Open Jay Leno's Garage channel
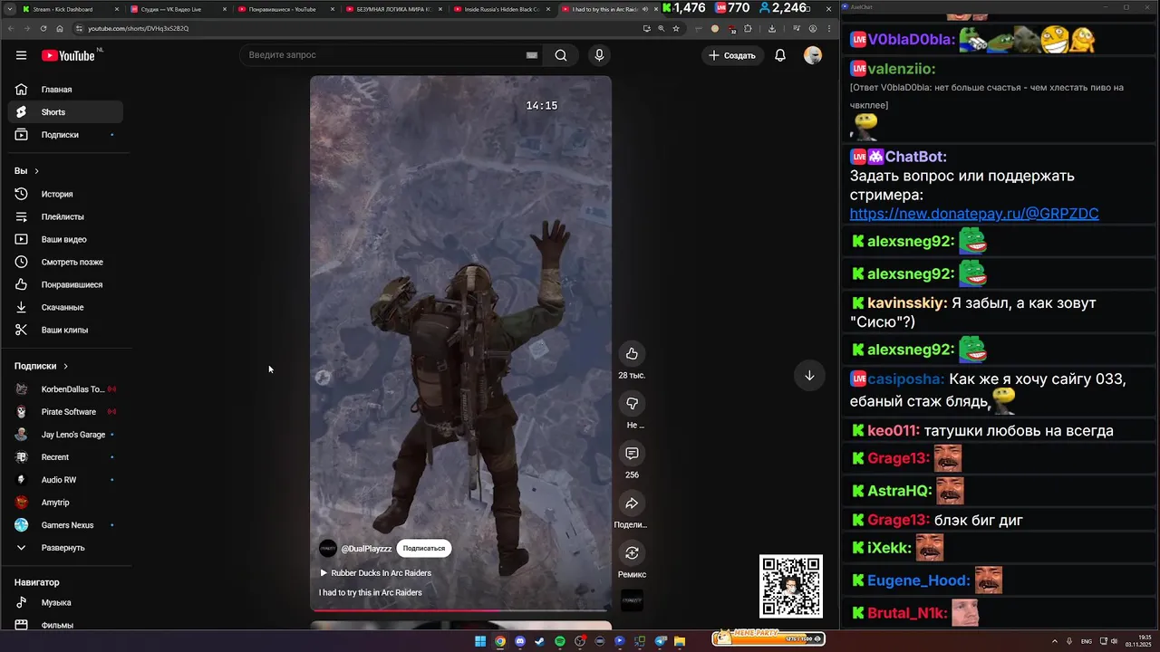Screen dimensions: 1160x652 [65, 435]
